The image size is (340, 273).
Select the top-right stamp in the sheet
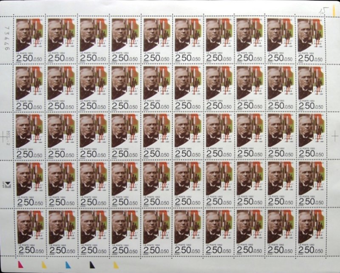click(312, 39)
